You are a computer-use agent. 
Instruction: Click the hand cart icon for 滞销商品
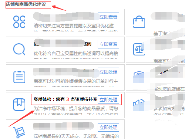click(19, 132)
